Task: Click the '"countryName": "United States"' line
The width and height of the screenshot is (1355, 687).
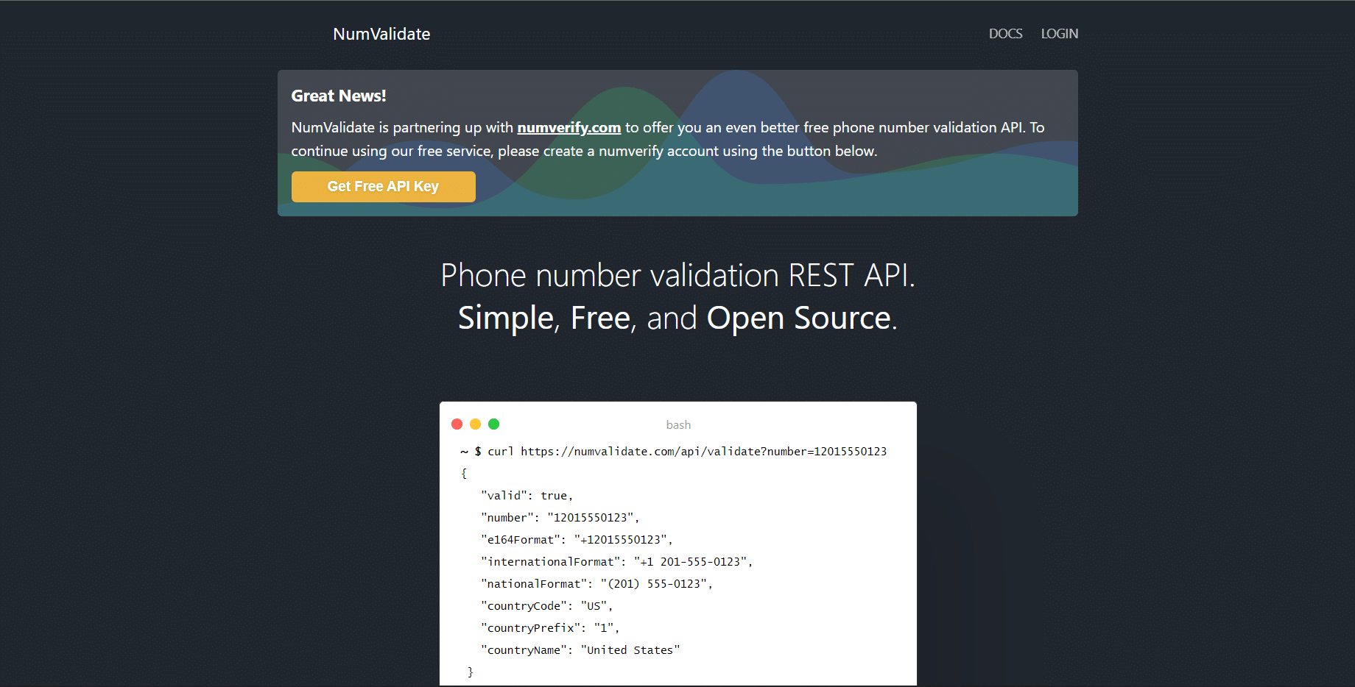Action: tap(580, 650)
